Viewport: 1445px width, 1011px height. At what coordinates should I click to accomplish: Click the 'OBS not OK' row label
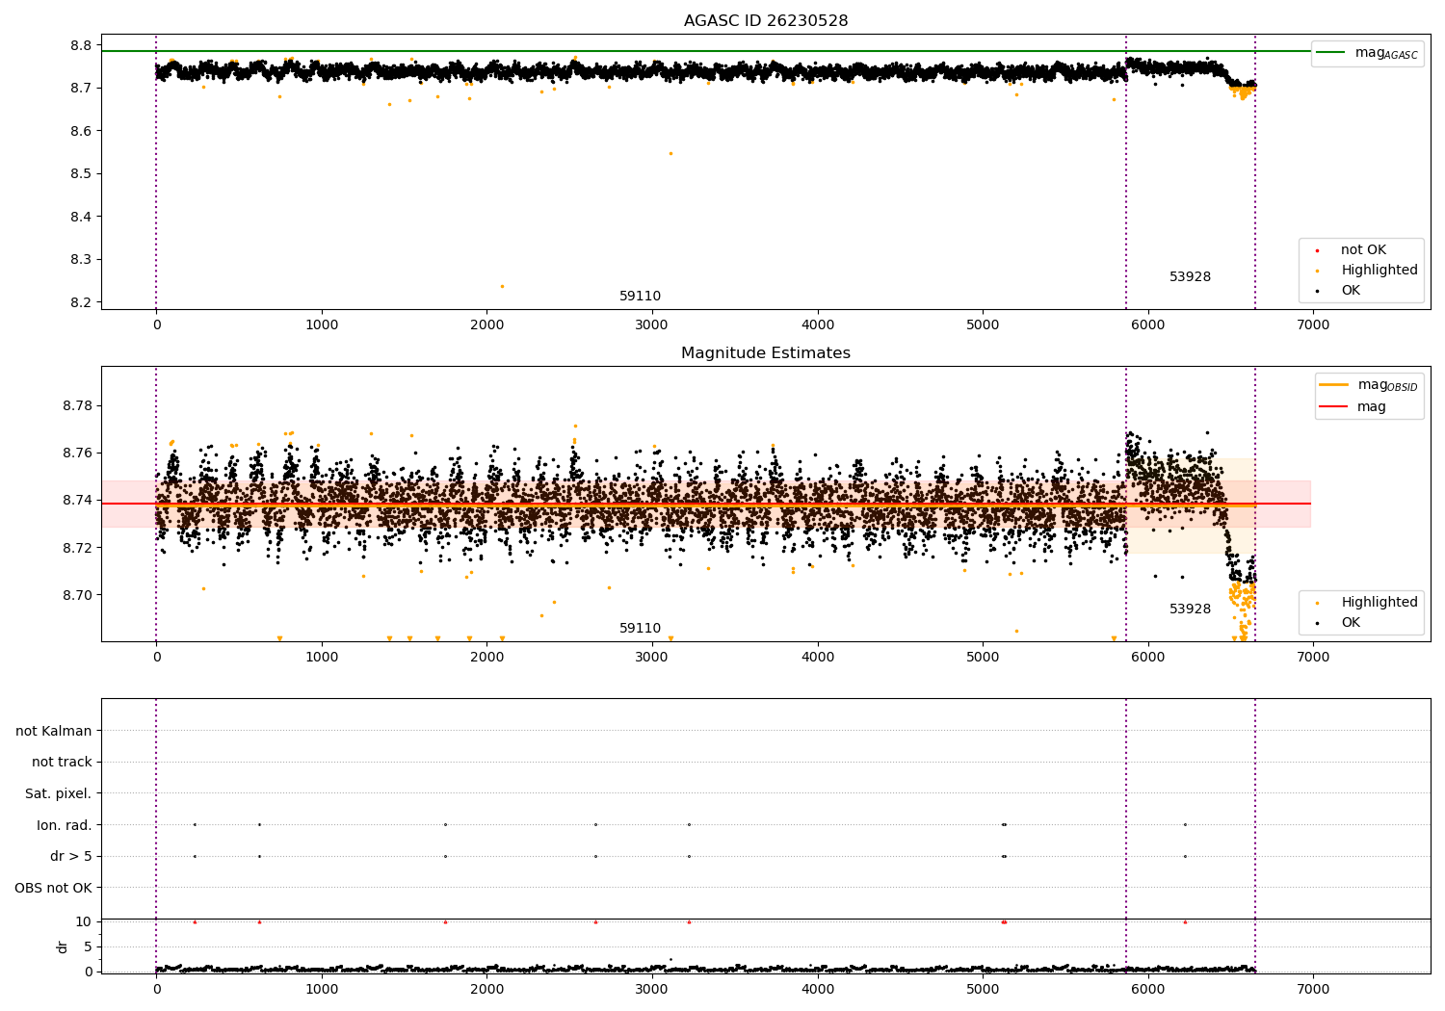[x=54, y=888]
